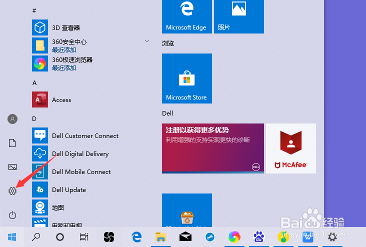Open the fan-shaped app on taskbar
The image size is (366, 247).
tap(109, 237)
